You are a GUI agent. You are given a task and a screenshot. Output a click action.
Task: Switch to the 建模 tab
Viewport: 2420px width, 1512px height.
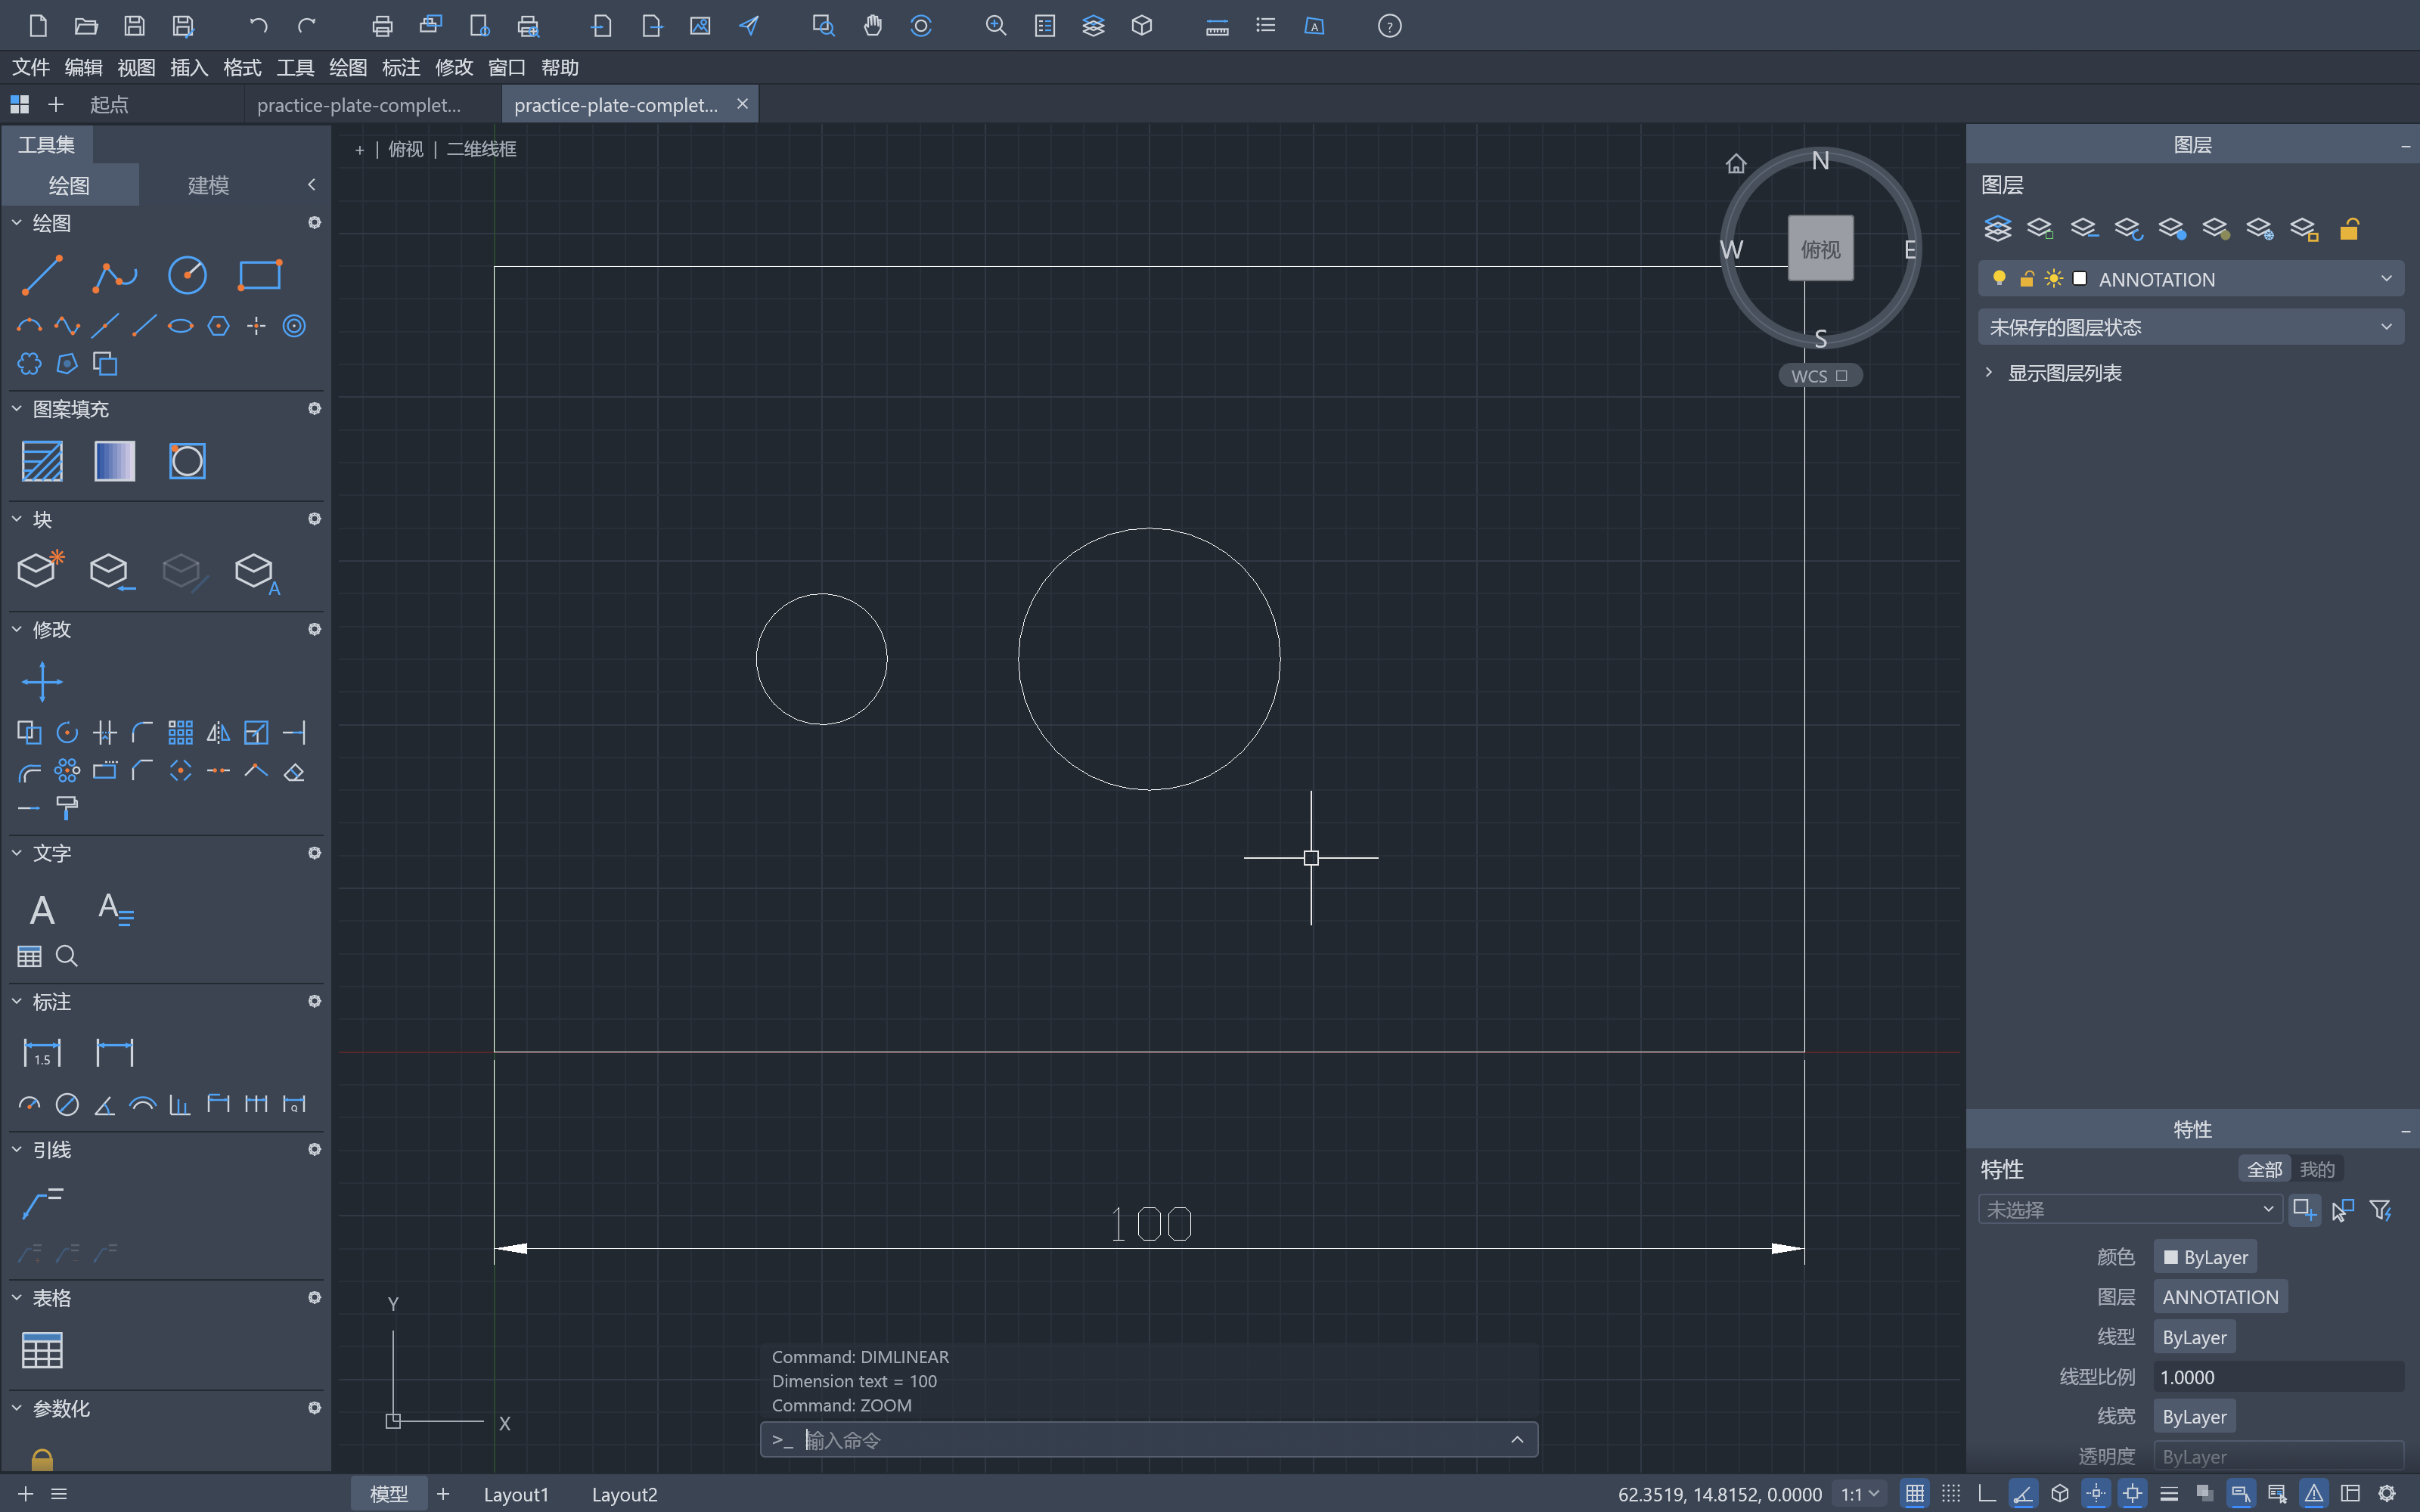(x=208, y=185)
